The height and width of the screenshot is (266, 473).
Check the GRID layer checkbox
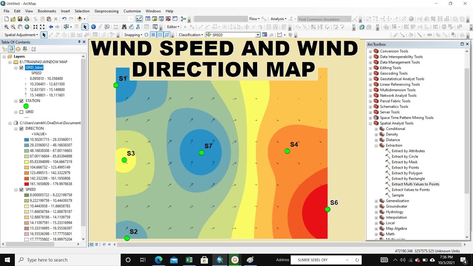click(21, 112)
